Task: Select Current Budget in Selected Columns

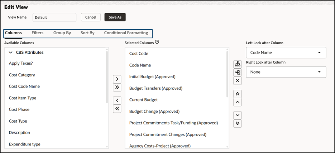Action: (x=143, y=100)
